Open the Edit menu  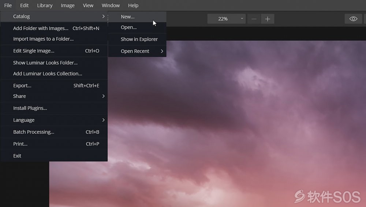[24, 5]
